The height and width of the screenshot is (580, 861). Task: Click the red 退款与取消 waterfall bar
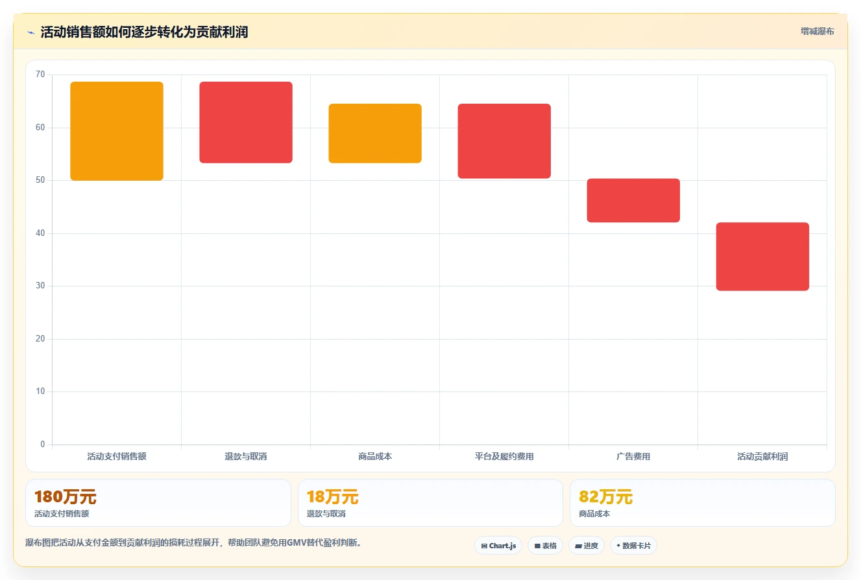(x=246, y=122)
